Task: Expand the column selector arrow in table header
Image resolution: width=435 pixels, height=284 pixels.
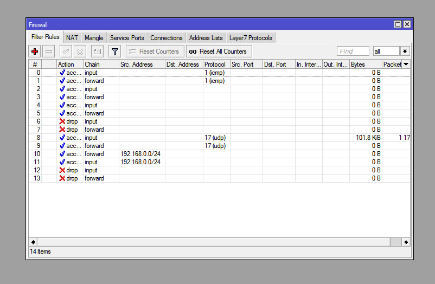Action: click(x=406, y=64)
